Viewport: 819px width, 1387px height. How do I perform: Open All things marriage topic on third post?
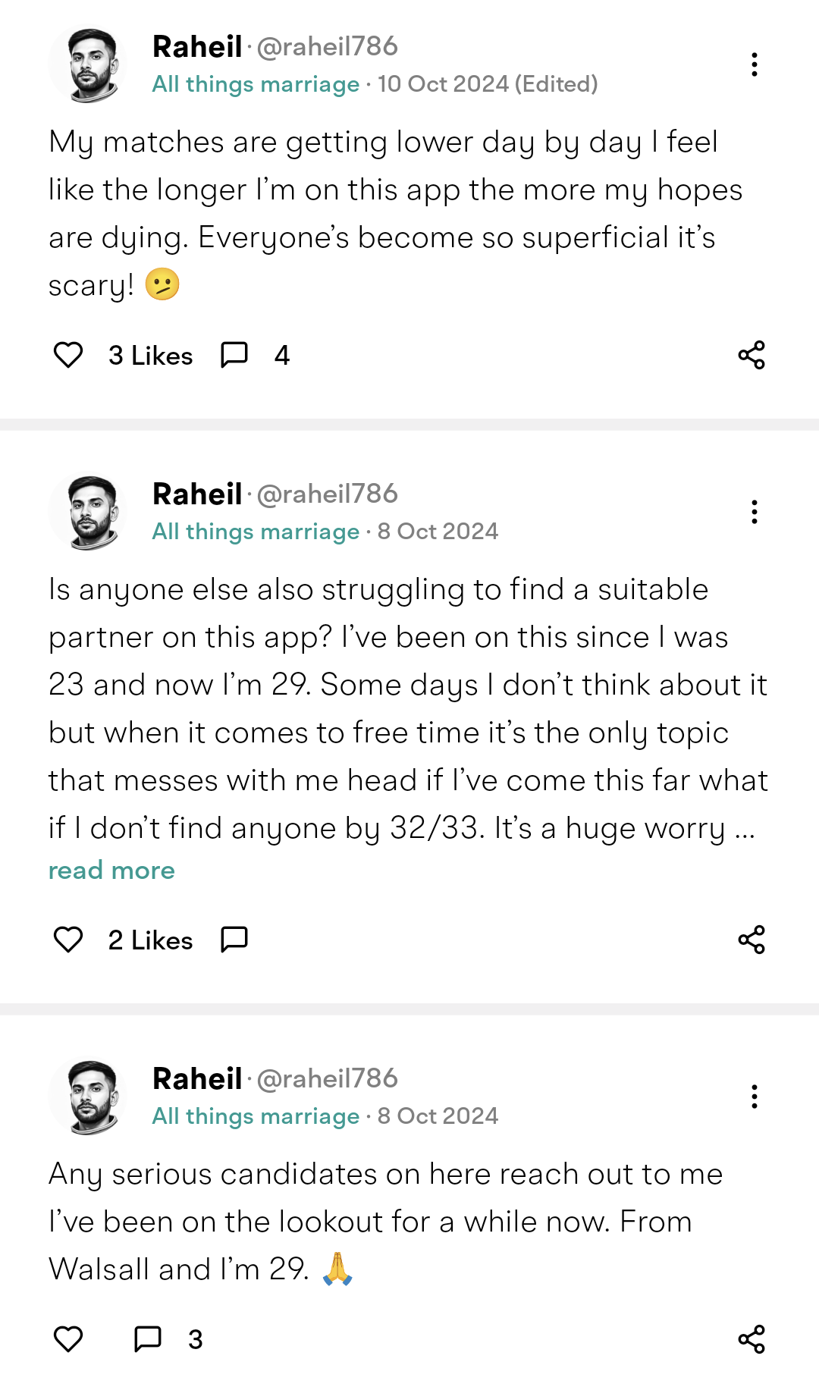[256, 1116]
